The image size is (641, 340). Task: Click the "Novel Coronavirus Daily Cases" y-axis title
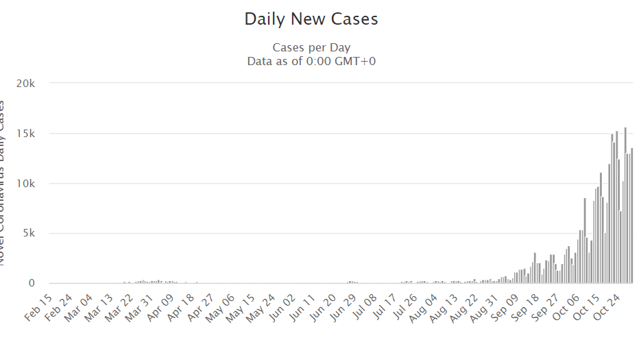click(x=5, y=182)
